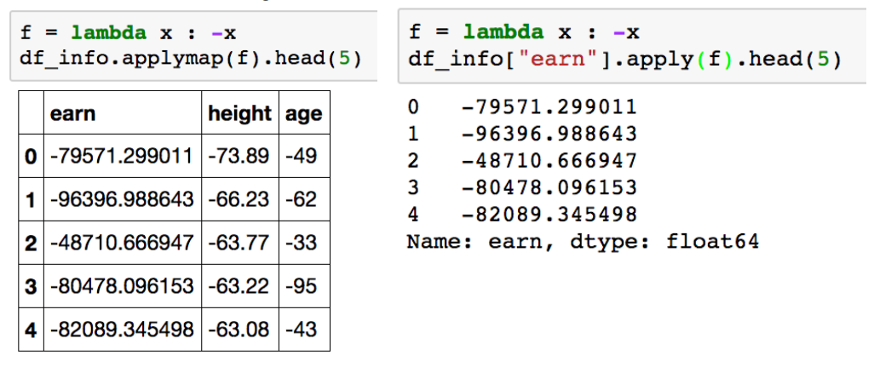Click table cell -48710.666947
The height and width of the screenshot is (367, 874).
pyautogui.click(x=123, y=243)
